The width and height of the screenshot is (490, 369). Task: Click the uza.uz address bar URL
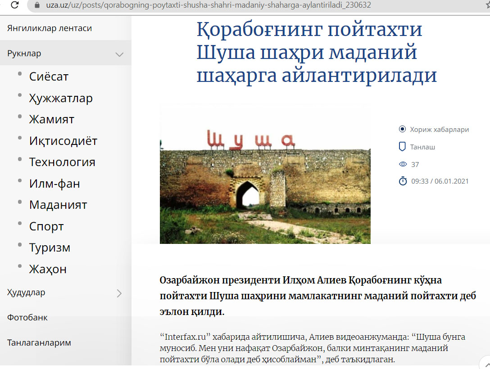[x=209, y=5]
